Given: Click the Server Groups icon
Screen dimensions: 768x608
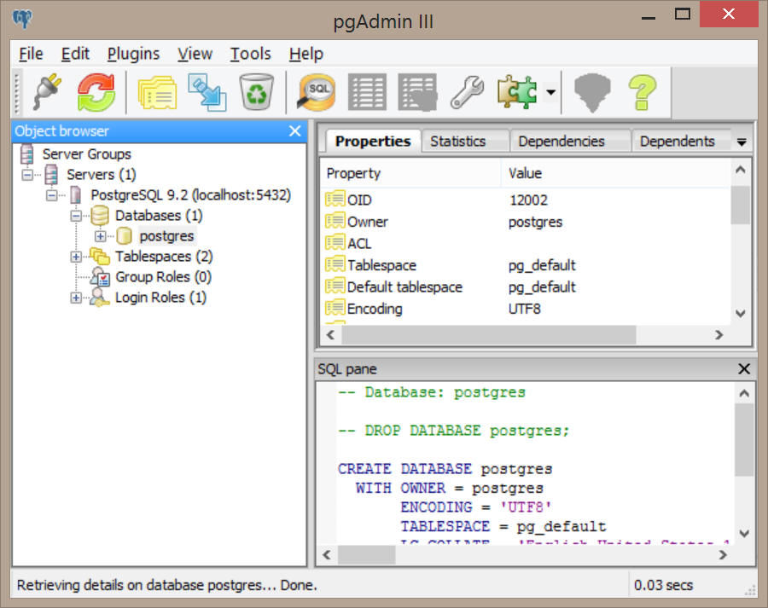Looking at the screenshot, I should [x=27, y=154].
